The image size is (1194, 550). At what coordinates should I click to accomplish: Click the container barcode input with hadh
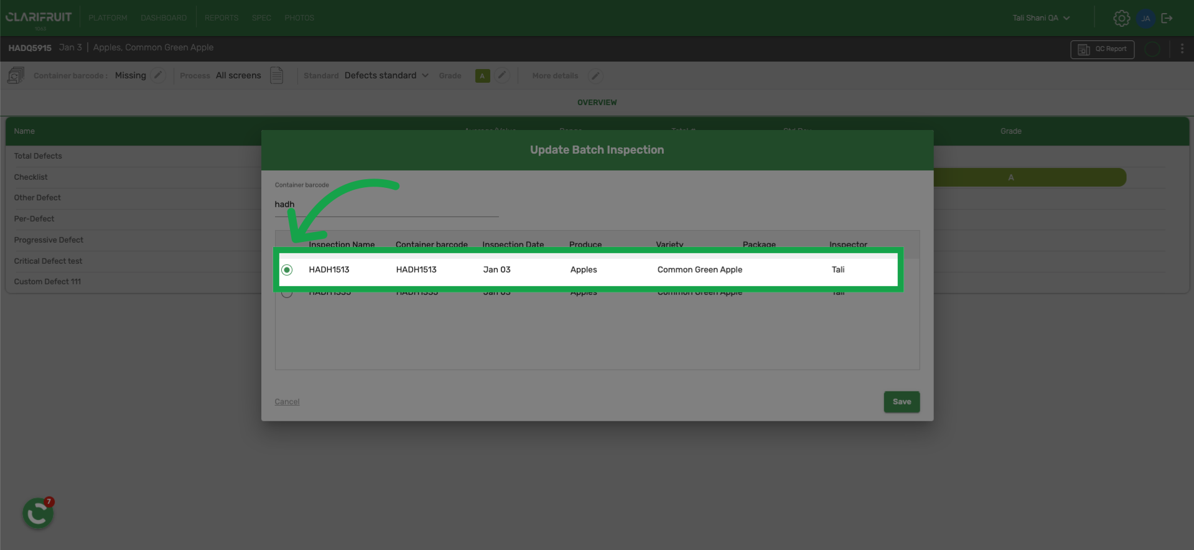(386, 205)
